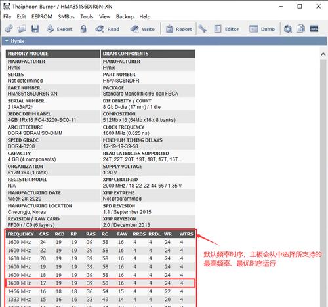Click the wrench tools icon
This screenshot has width=328, height=307.
tap(203, 29)
